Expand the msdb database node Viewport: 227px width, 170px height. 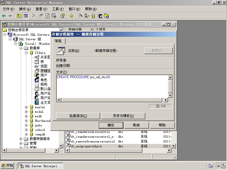click(26, 116)
